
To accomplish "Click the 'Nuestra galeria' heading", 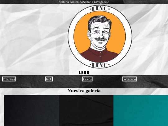I will coord(84,91).
